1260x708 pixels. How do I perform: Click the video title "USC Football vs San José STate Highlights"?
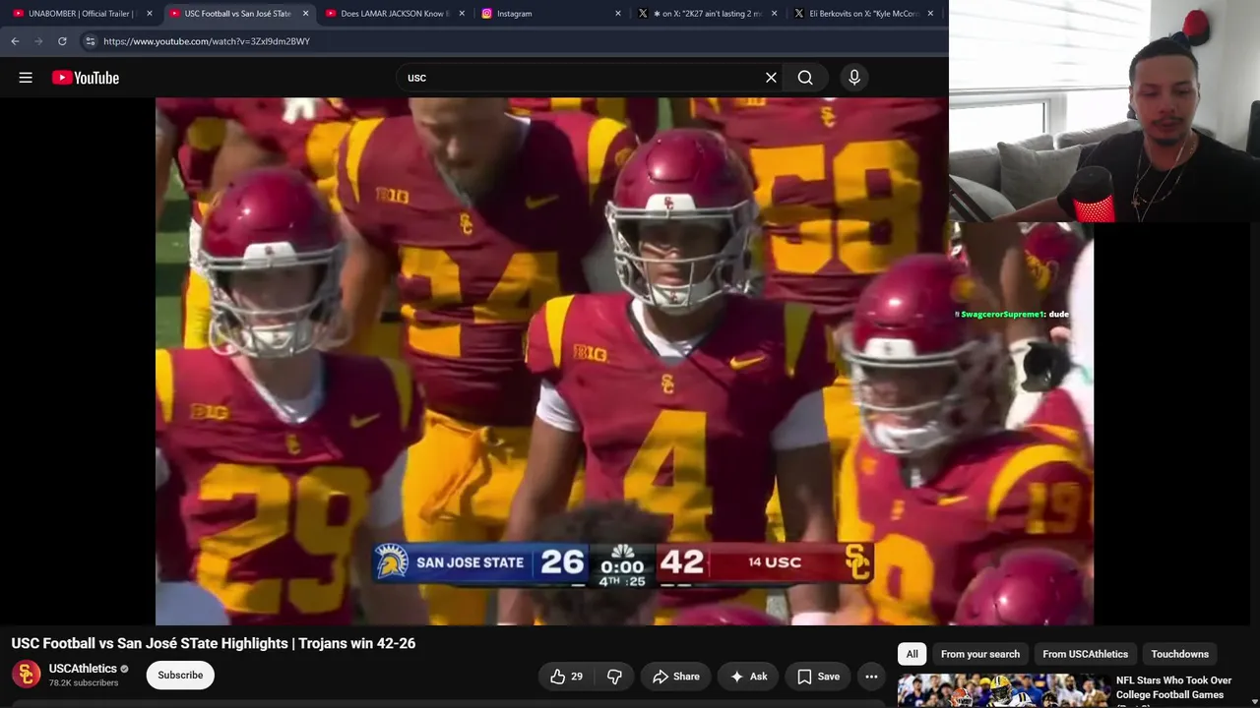pyautogui.click(x=214, y=643)
